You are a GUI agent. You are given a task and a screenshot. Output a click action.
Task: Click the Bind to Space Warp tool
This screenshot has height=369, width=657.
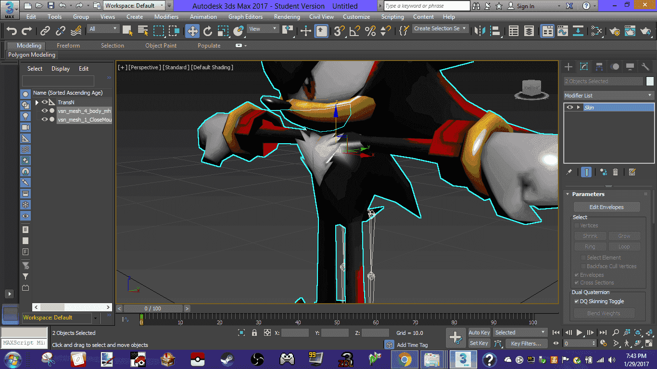76,31
